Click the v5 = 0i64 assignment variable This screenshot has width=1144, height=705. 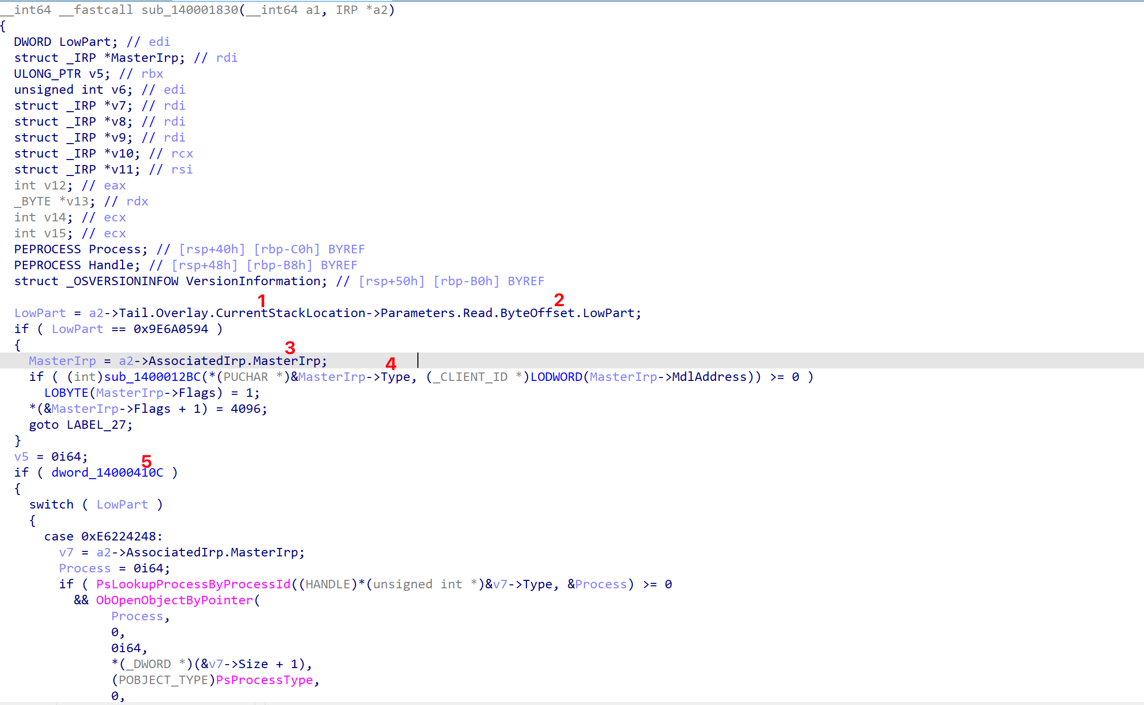coord(21,457)
